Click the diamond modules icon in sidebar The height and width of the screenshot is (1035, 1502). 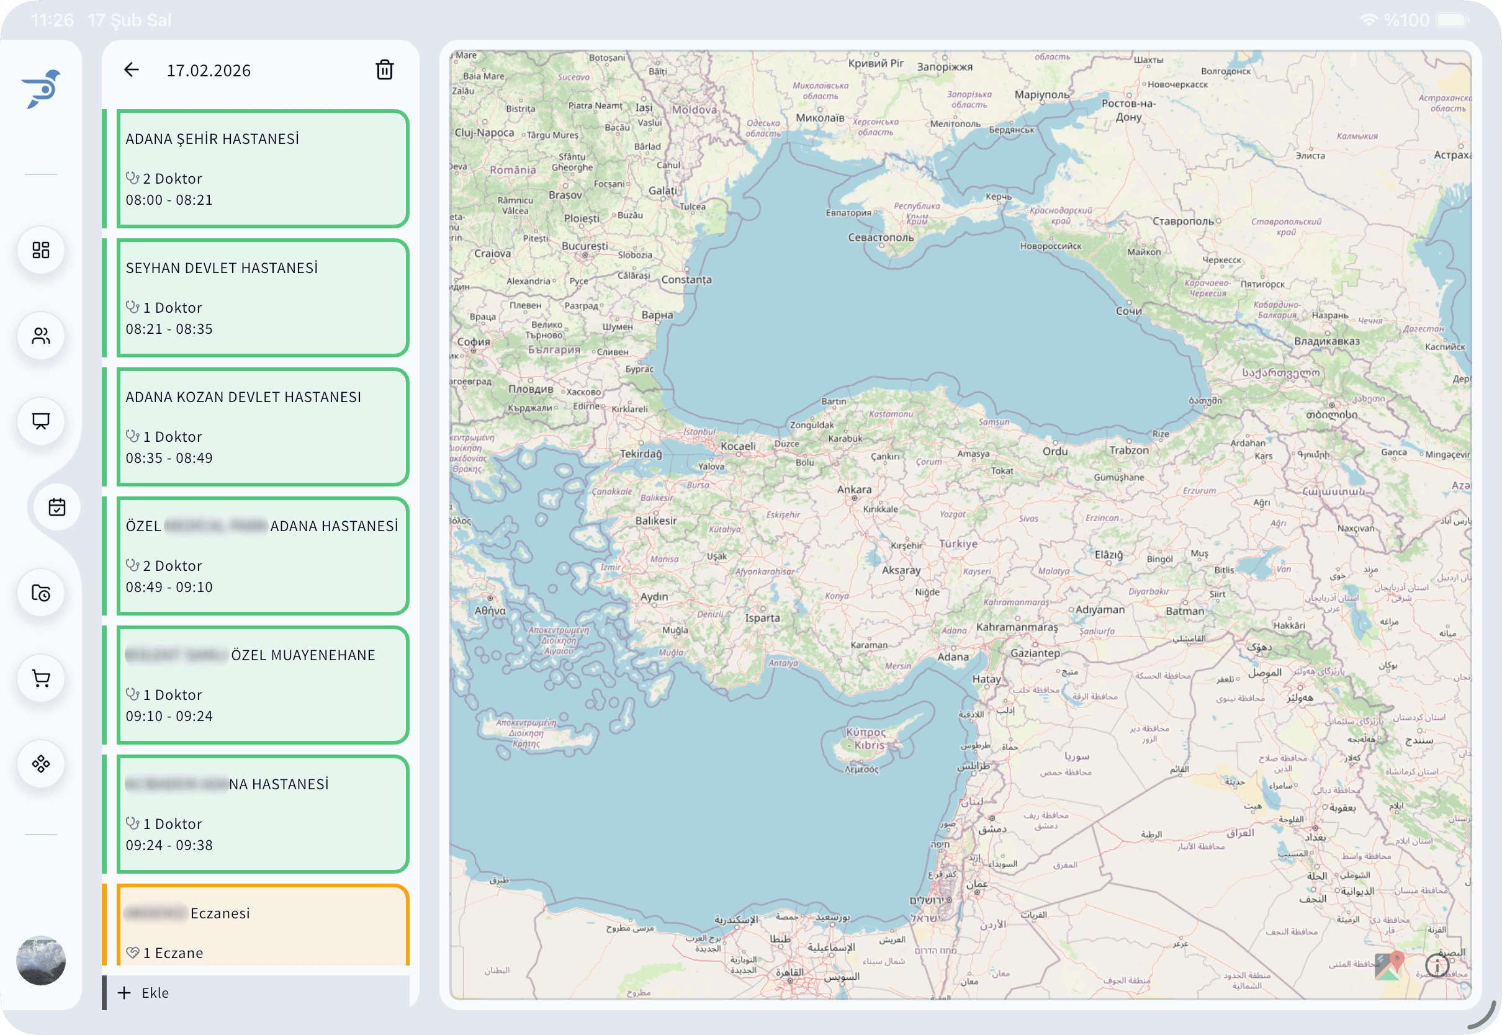pos(41,764)
